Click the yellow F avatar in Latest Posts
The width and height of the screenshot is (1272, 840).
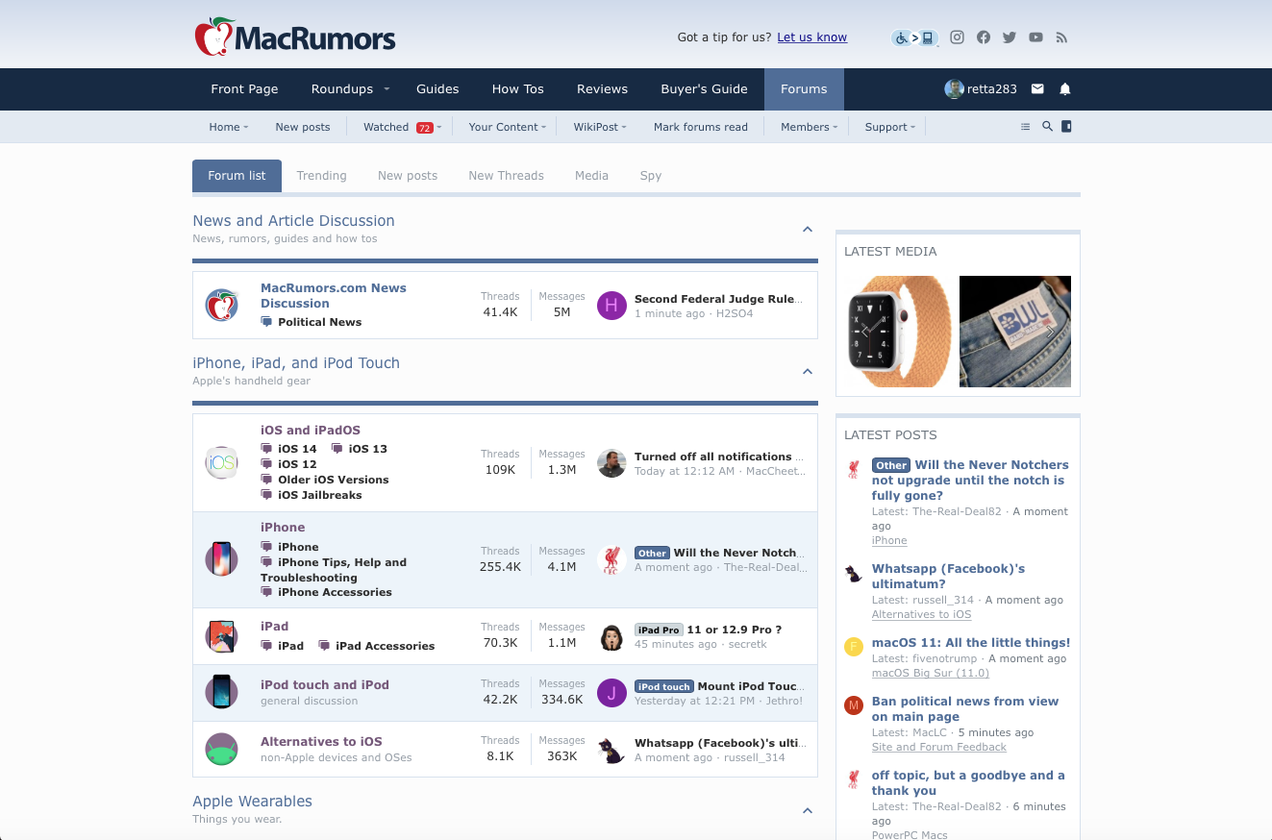coord(853,647)
